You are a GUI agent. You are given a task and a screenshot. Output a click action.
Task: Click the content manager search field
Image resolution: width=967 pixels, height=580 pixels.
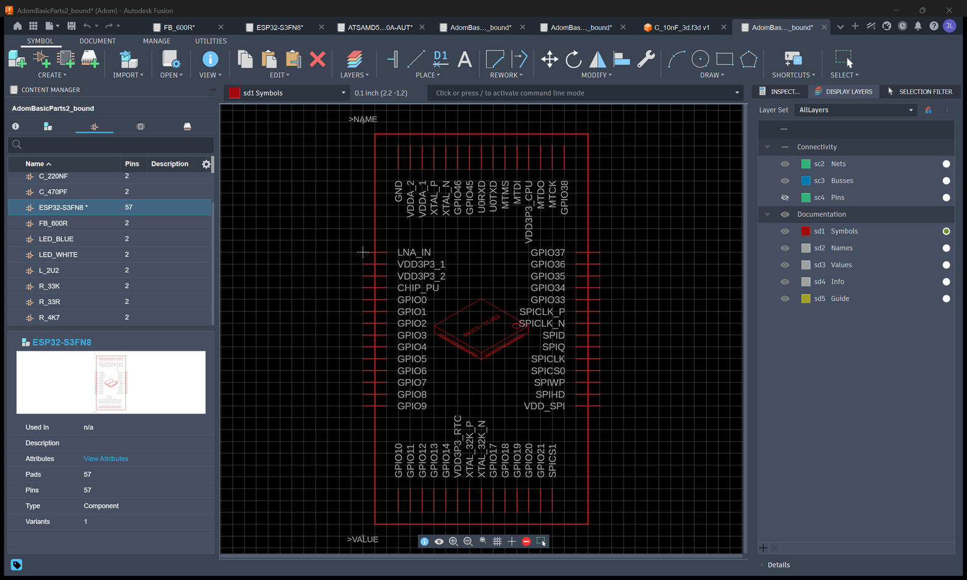pos(111,145)
